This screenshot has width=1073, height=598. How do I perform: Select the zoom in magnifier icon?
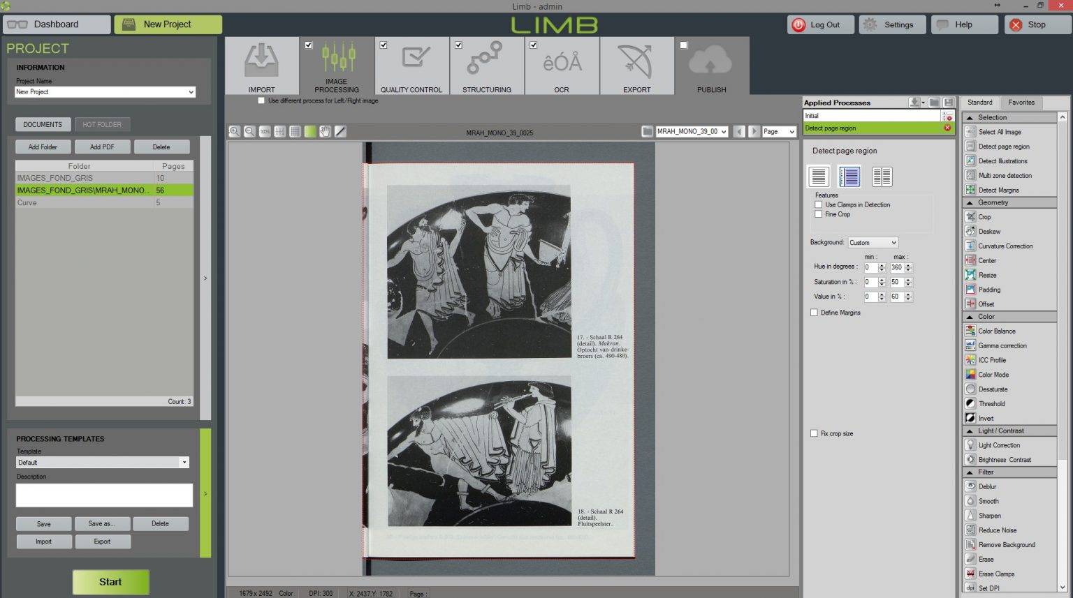(235, 130)
